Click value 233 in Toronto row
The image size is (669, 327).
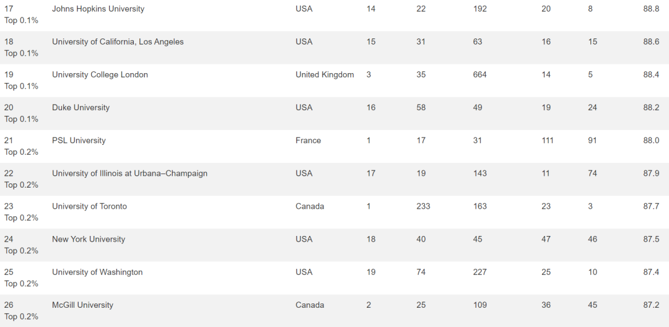[x=423, y=206]
